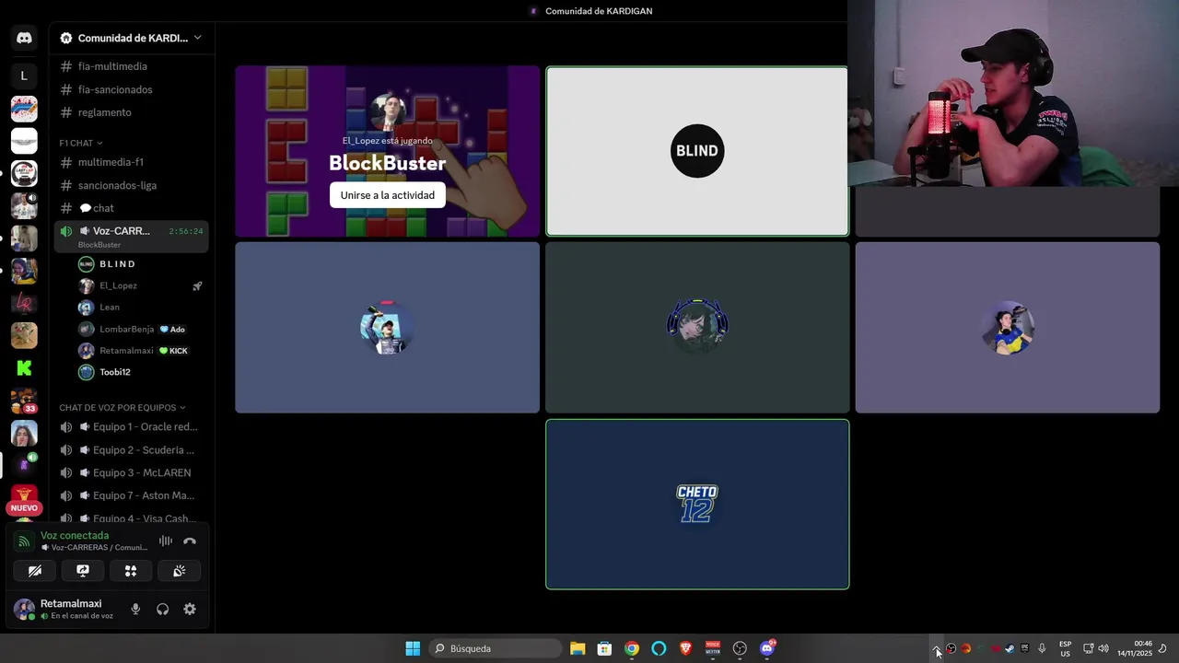
Task: Open Retamalmaxi user profile panel avatar
Action: pos(24,609)
